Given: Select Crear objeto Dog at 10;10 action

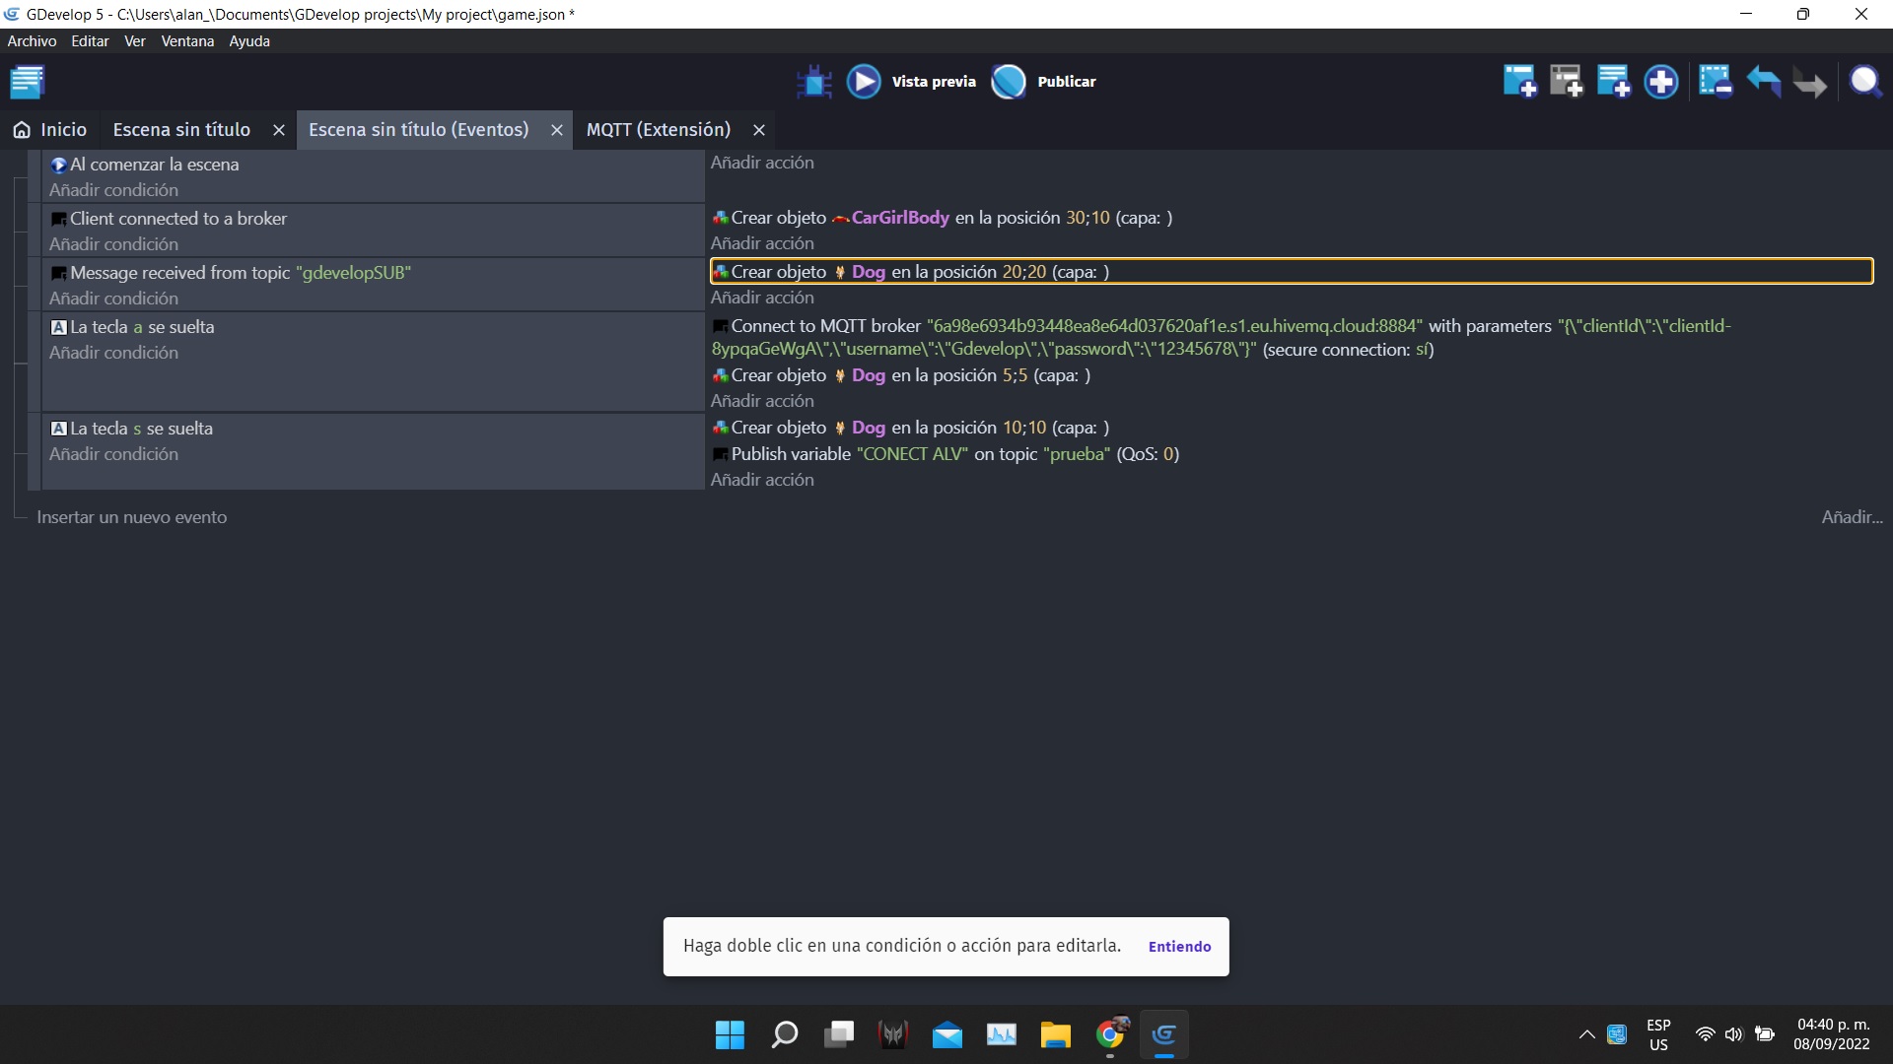Looking at the screenshot, I should click(x=911, y=428).
